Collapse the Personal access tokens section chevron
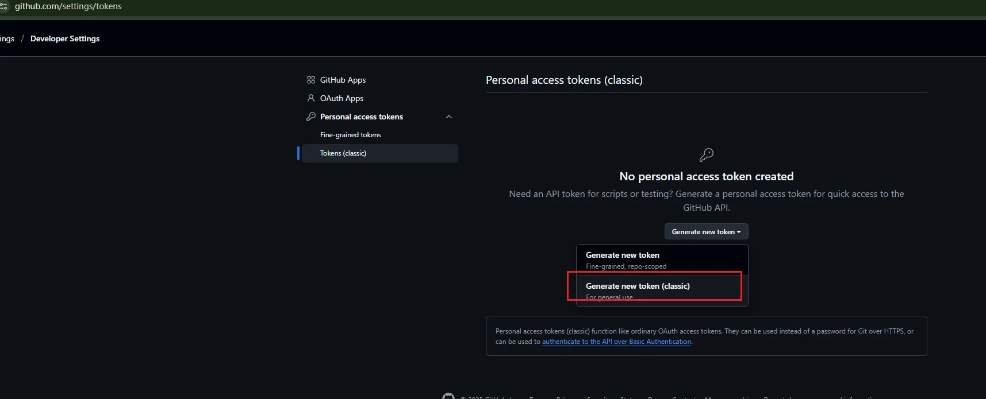 coord(449,117)
